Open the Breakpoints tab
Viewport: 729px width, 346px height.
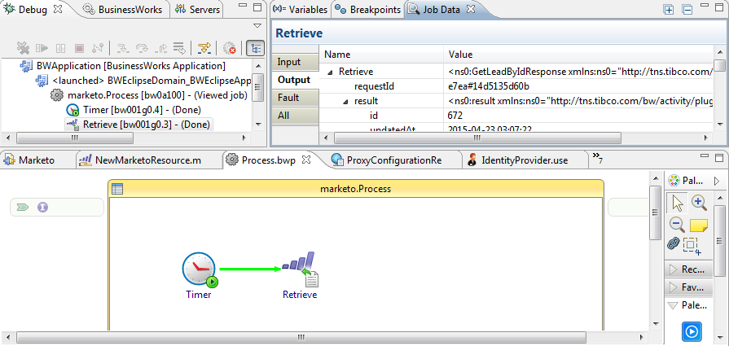(368, 9)
